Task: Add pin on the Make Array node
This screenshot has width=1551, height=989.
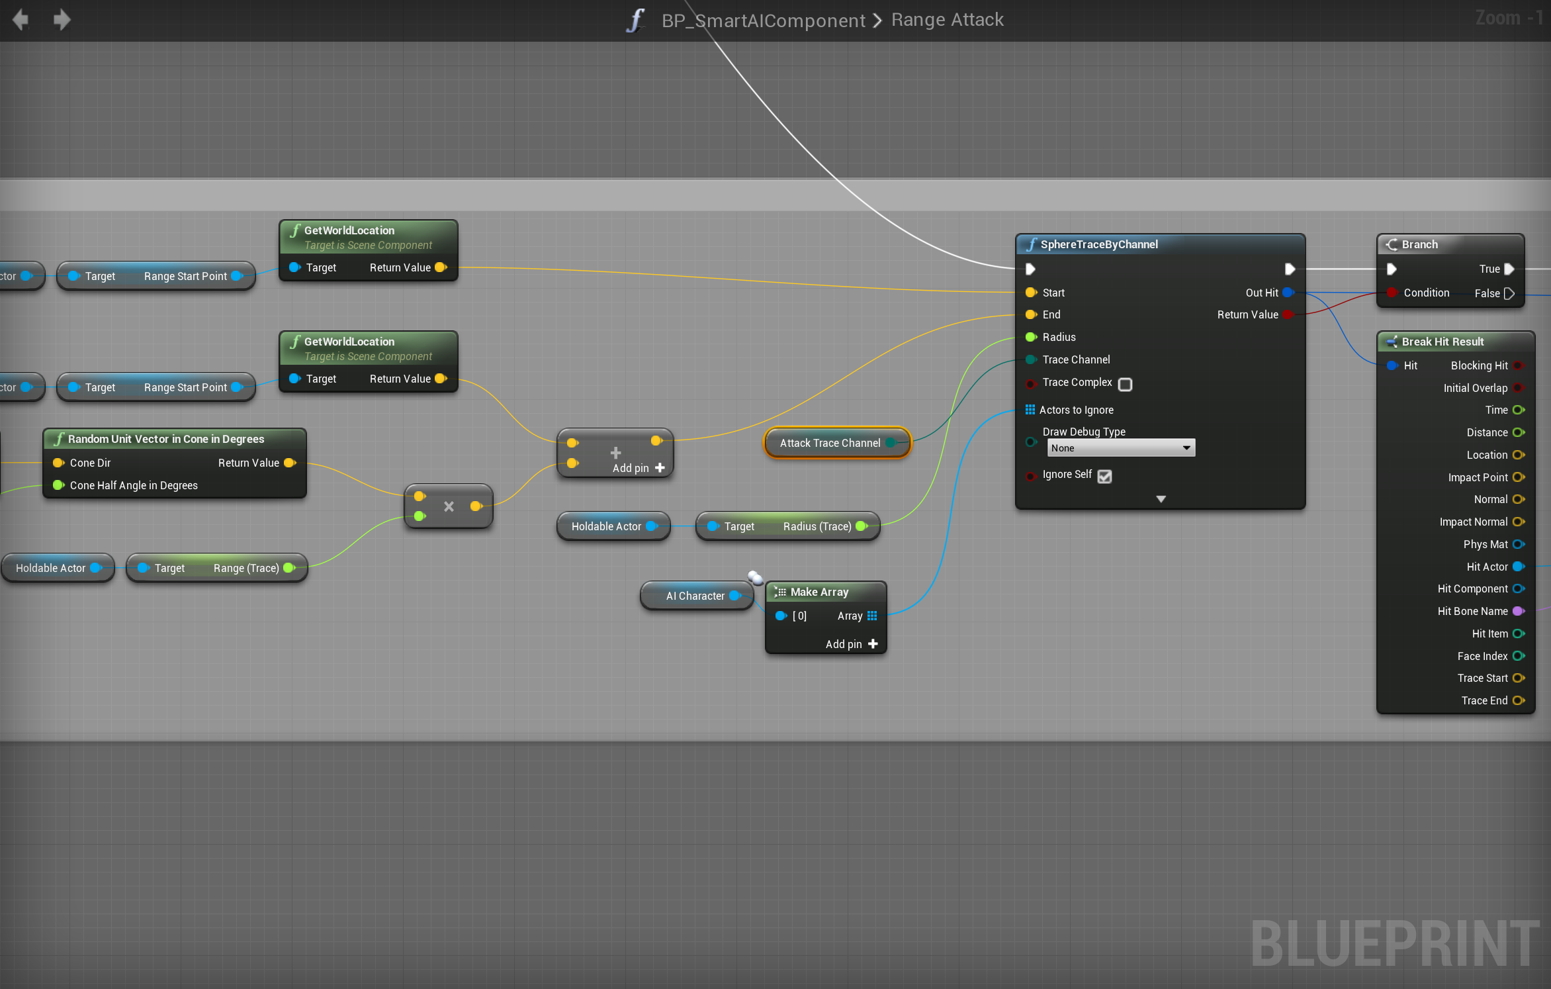Action: 872,644
